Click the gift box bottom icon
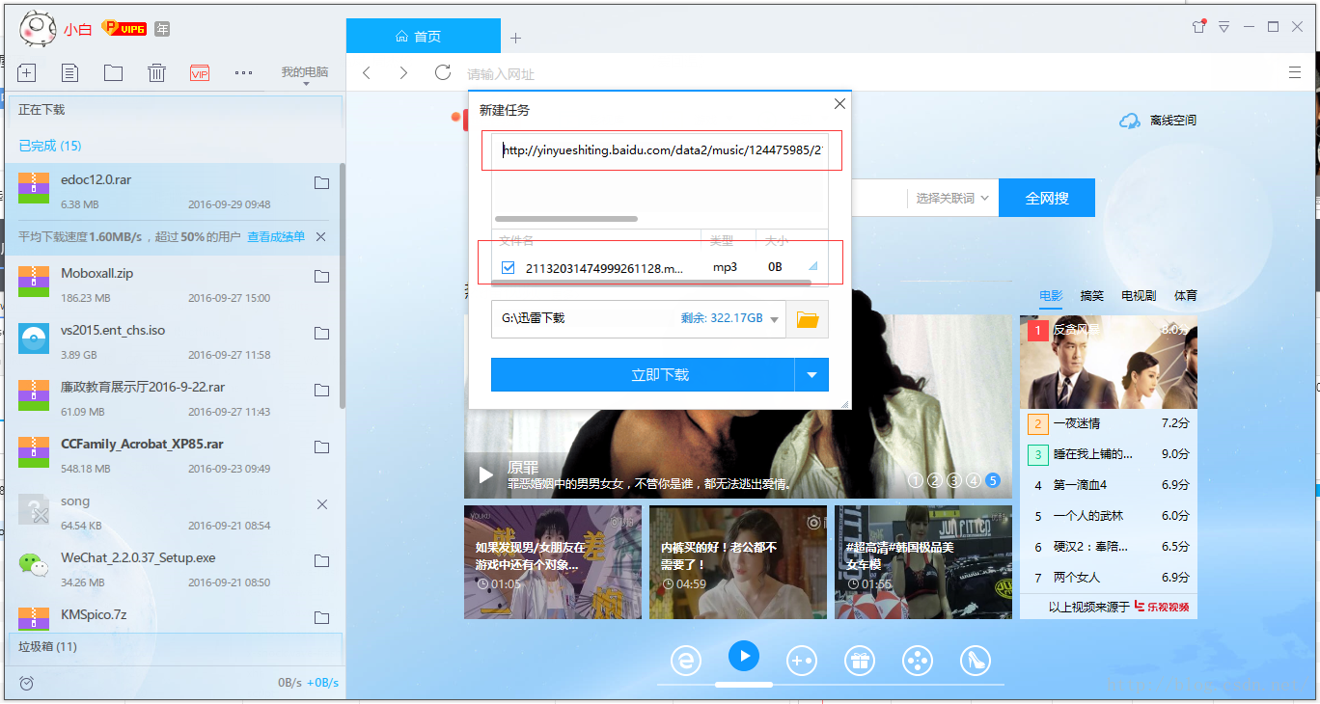 [x=859, y=661]
